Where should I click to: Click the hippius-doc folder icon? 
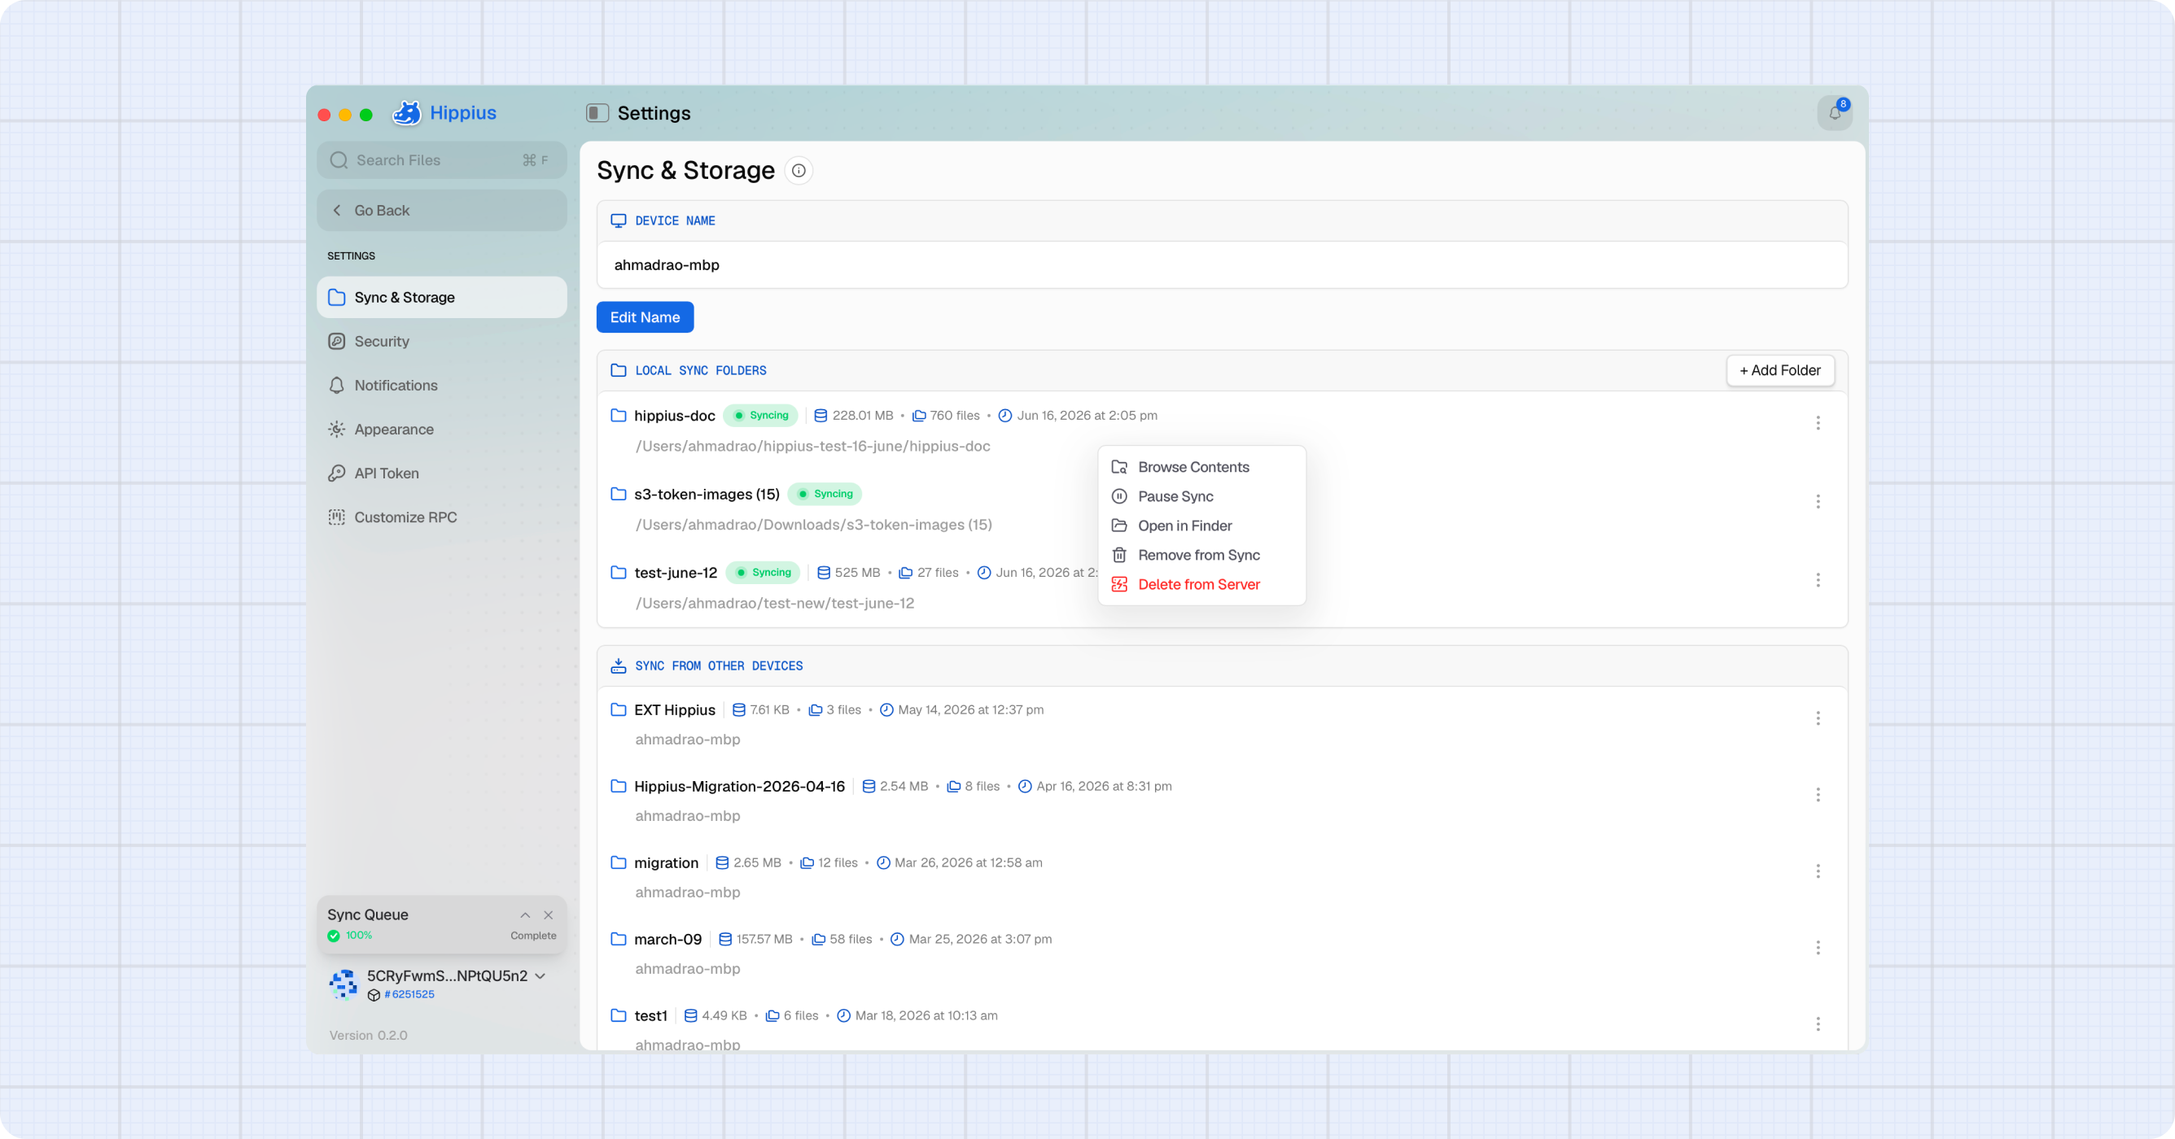(x=618, y=415)
